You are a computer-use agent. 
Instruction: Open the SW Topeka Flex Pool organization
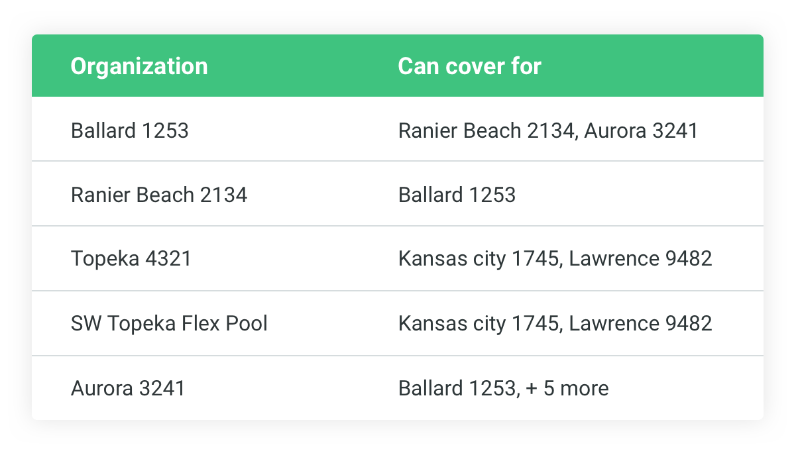click(x=169, y=323)
